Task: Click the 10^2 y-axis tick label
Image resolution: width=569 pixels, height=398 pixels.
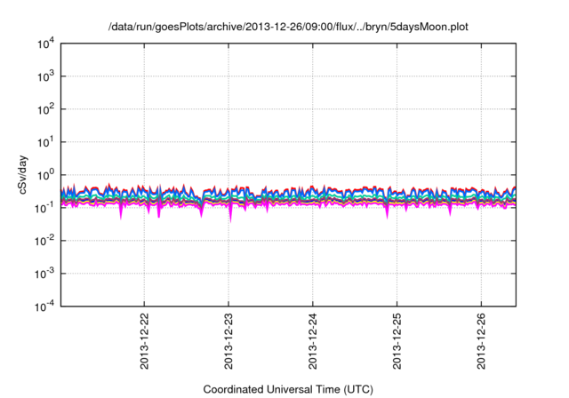Action: [46, 109]
